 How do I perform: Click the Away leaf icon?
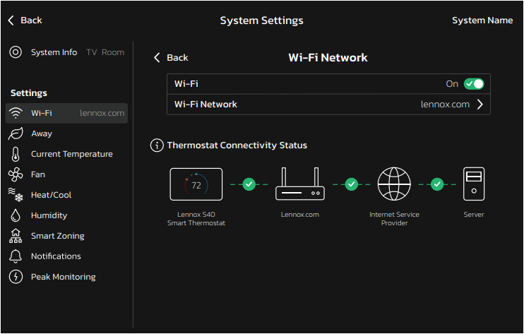click(16, 133)
